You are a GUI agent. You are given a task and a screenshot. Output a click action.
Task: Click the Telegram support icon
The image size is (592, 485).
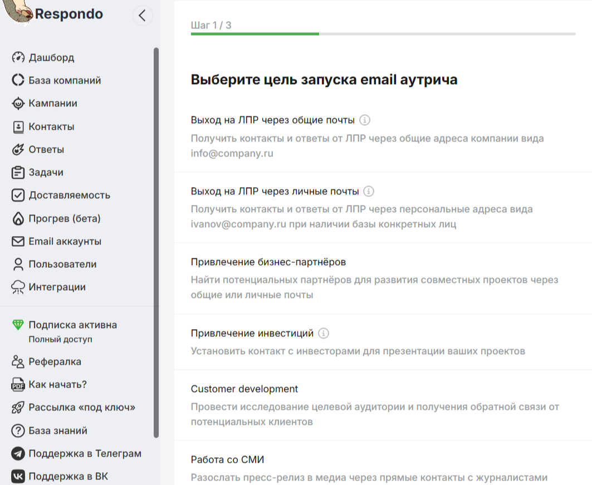point(18,453)
